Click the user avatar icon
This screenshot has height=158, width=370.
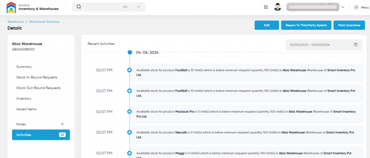click(277, 7)
